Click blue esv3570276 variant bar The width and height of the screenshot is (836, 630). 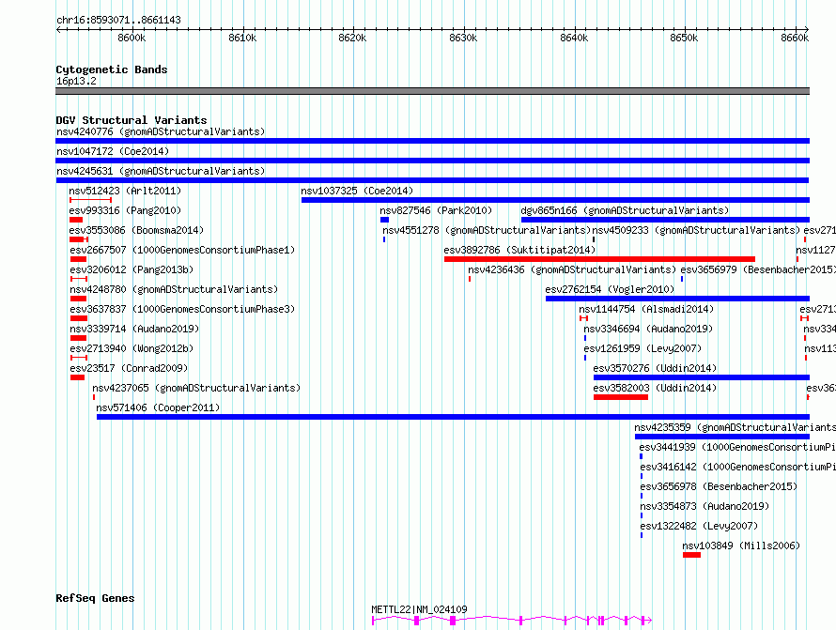coord(701,377)
